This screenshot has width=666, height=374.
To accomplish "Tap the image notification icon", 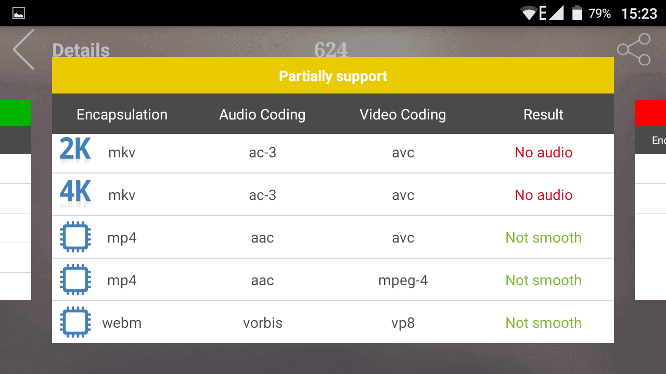I will point(19,14).
